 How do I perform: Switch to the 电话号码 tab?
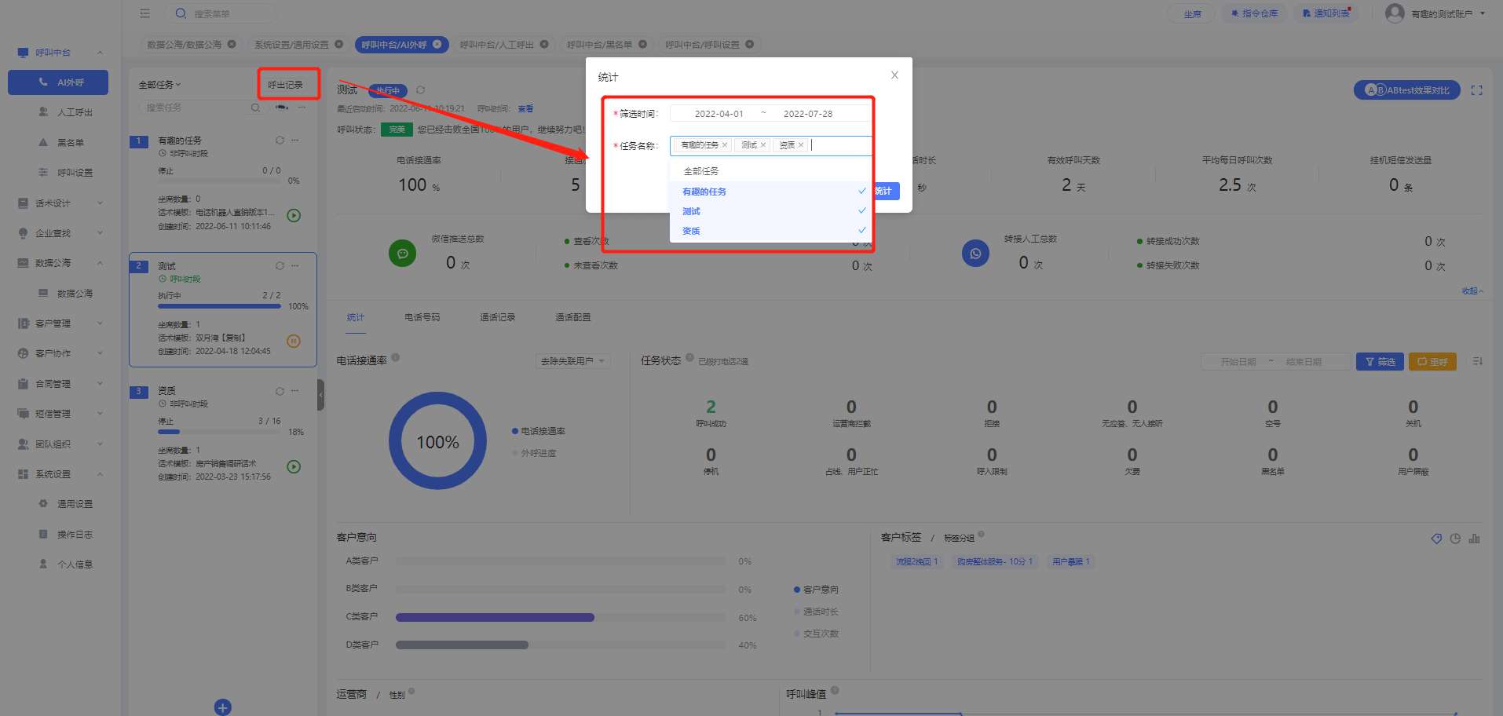(422, 317)
